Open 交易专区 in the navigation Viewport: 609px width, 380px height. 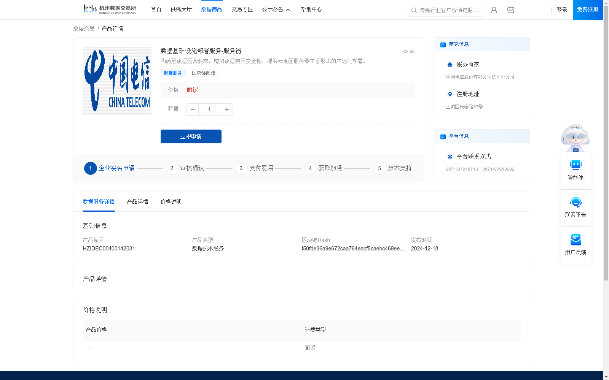242,9
